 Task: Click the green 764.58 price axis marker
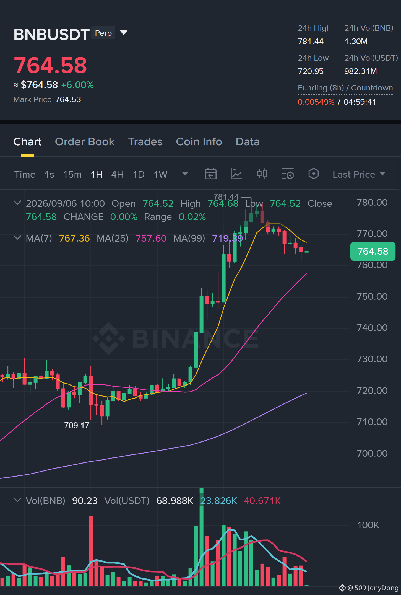click(x=373, y=251)
